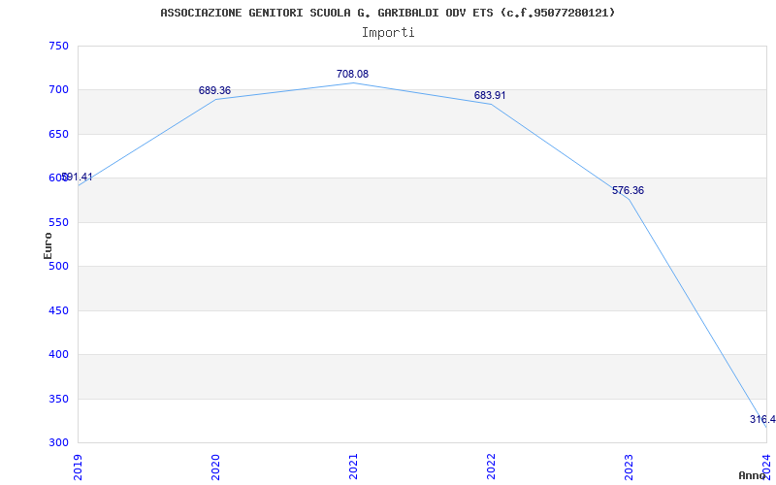Click the 750 y-axis tick label
The height and width of the screenshot is (485, 776).
click(x=58, y=47)
